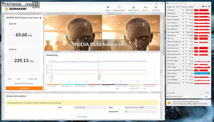Click the Frame rate (FPS) orange legend swatch

[x=54, y=85]
